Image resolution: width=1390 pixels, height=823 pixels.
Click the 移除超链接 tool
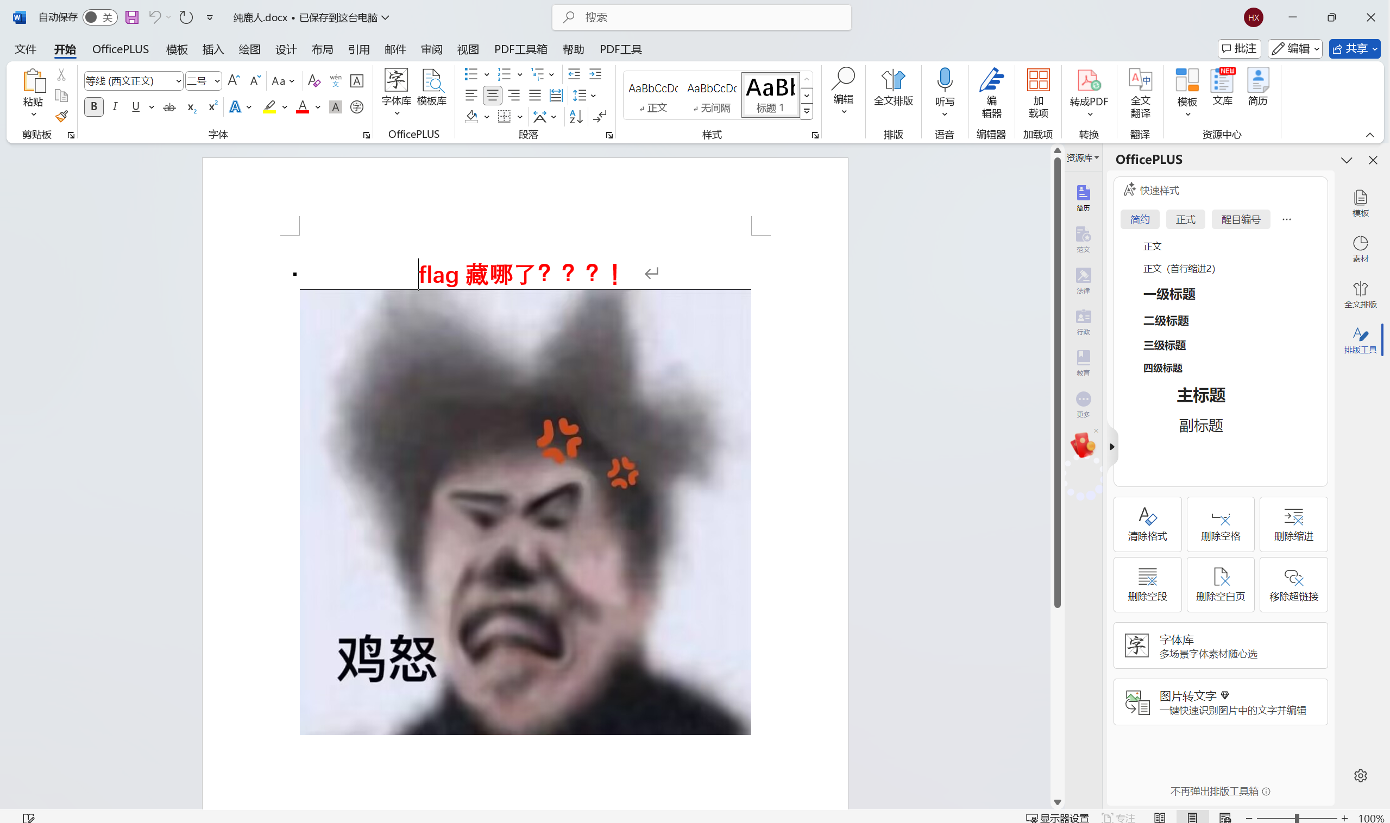[x=1293, y=585]
